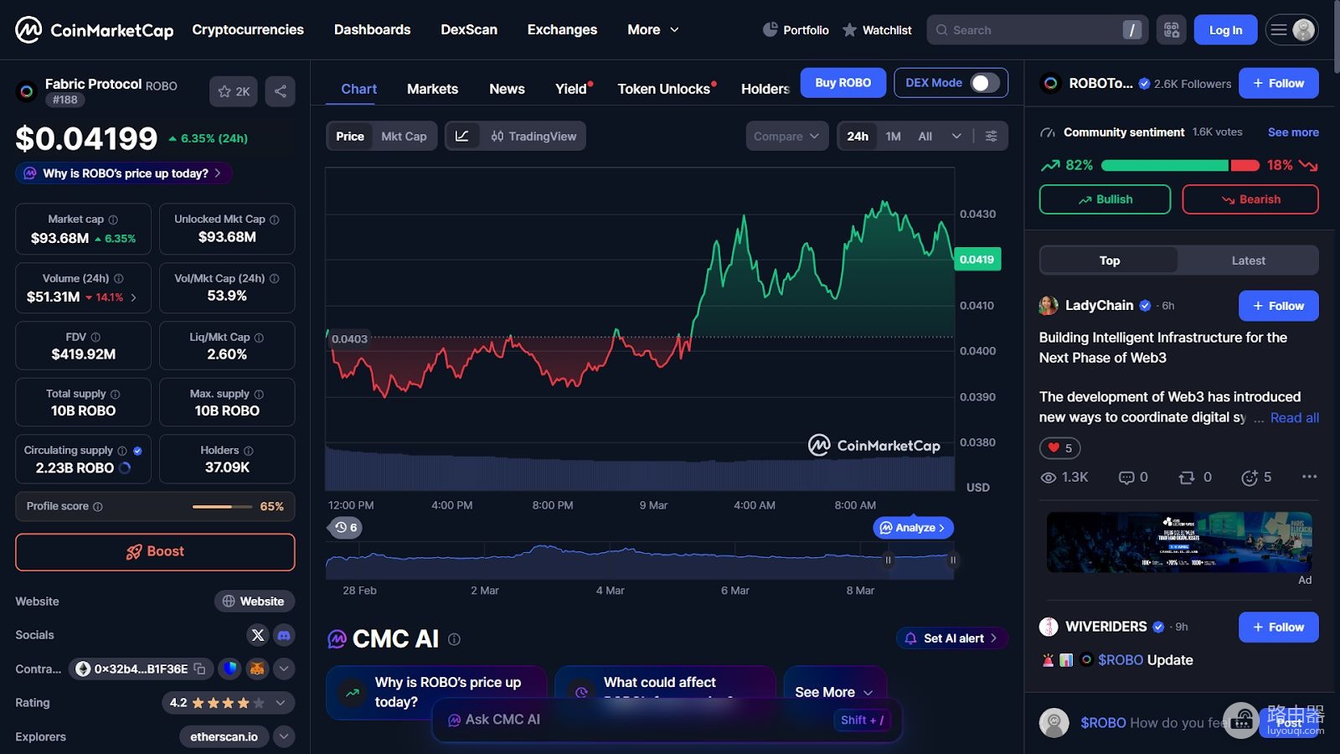Open Cryptocurrencies menu
1340x754 pixels.
pyautogui.click(x=248, y=30)
